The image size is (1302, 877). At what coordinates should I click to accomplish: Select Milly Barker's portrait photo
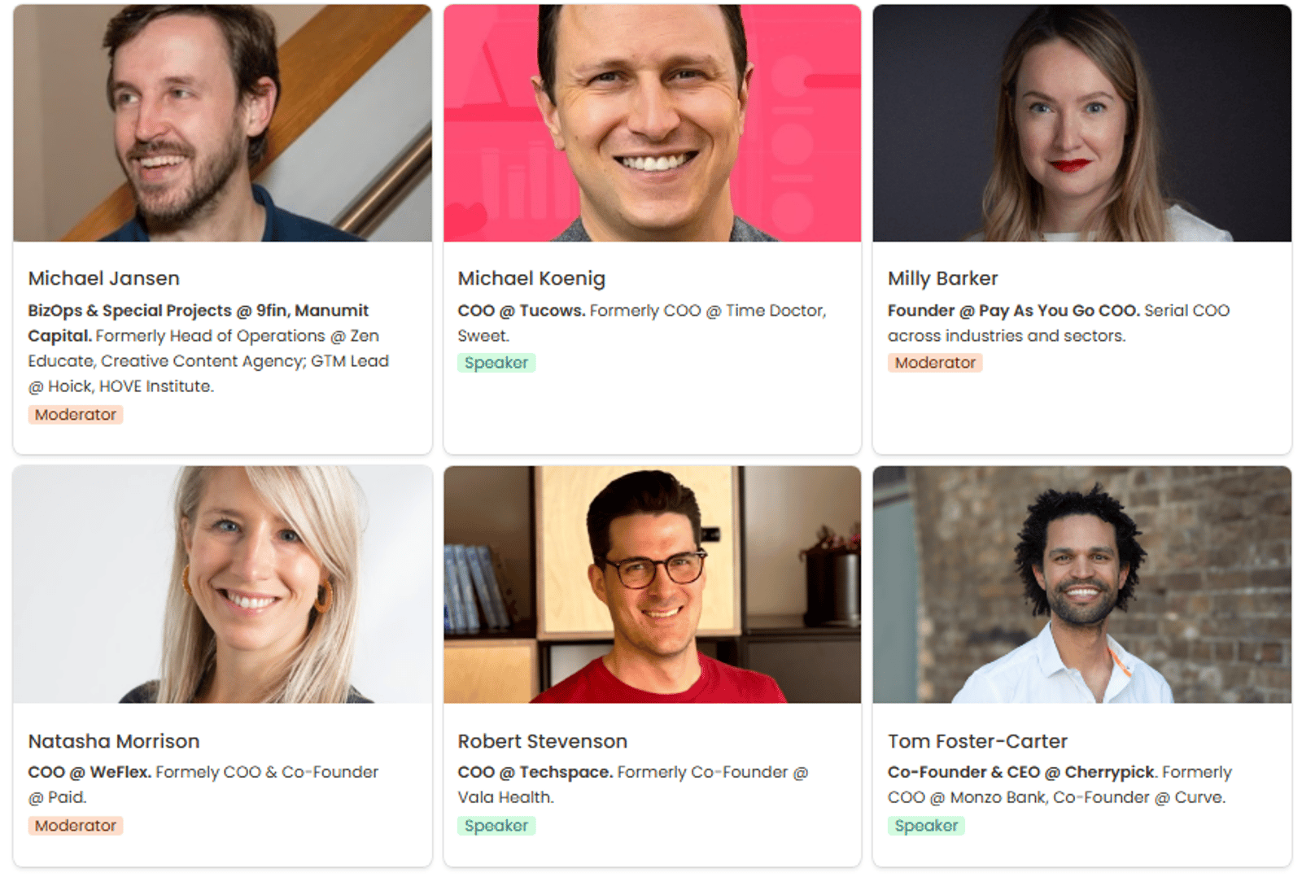1081,123
